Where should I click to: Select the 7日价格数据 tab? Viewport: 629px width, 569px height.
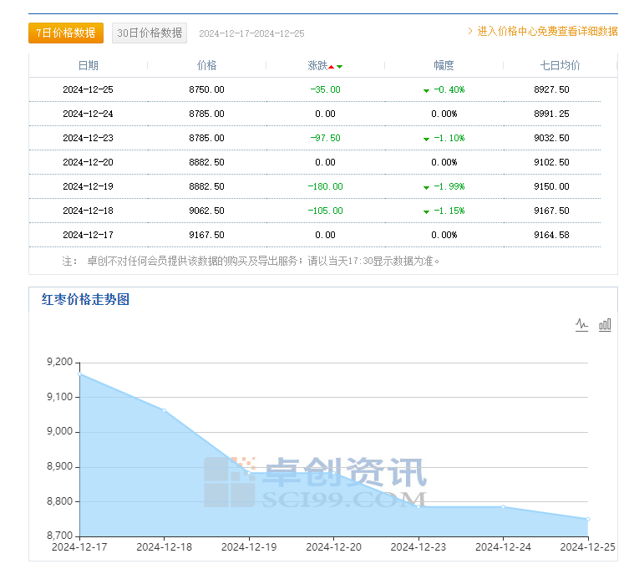pos(66,33)
